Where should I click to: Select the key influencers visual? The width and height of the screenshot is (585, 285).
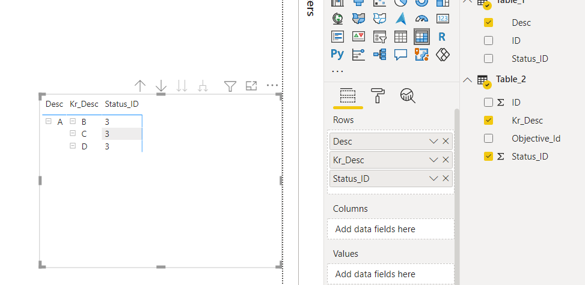coord(358,55)
